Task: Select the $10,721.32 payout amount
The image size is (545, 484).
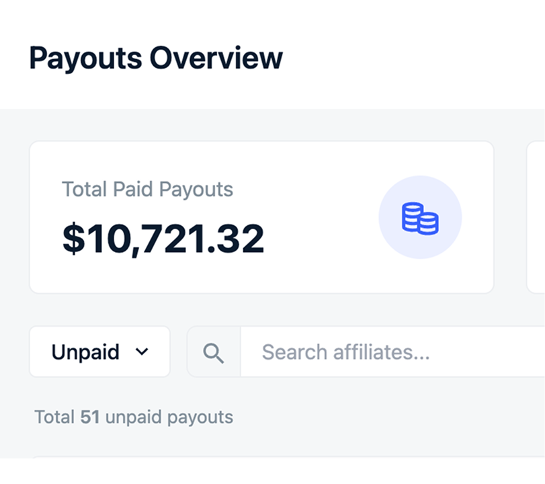Action: 163,238
